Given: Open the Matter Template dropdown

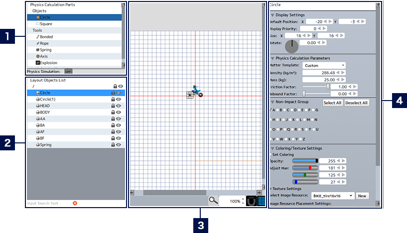Looking at the screenshot, I should 324,66.
